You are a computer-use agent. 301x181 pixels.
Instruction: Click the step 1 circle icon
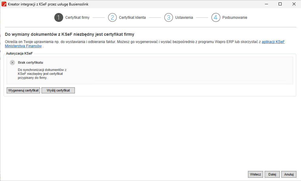59,18
